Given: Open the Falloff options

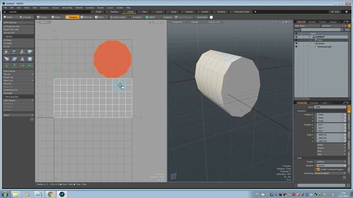Looking at the screenshot, I should click(x=151, y=17).
